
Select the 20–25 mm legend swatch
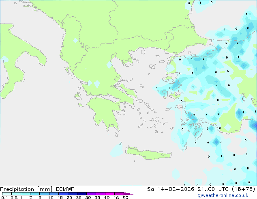(x=72, y=194)
